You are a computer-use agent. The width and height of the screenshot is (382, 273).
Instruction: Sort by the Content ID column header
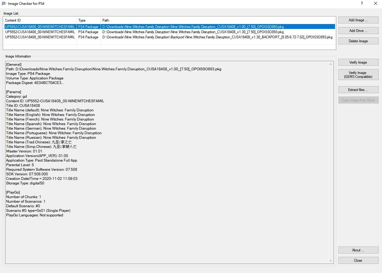[x=40, y=20]
